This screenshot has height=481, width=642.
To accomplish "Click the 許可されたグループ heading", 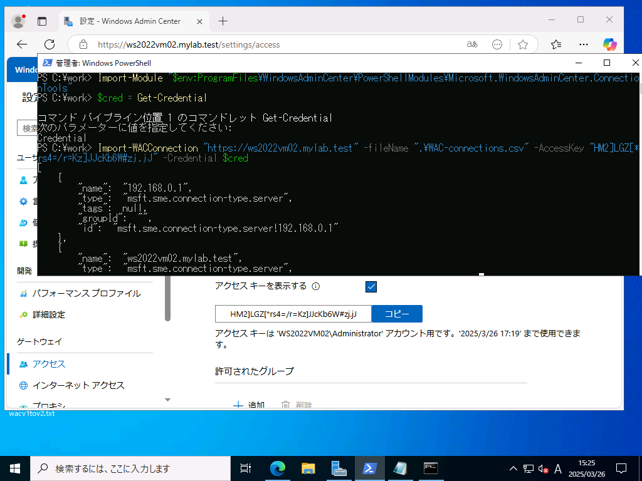I will coord(255,371).
